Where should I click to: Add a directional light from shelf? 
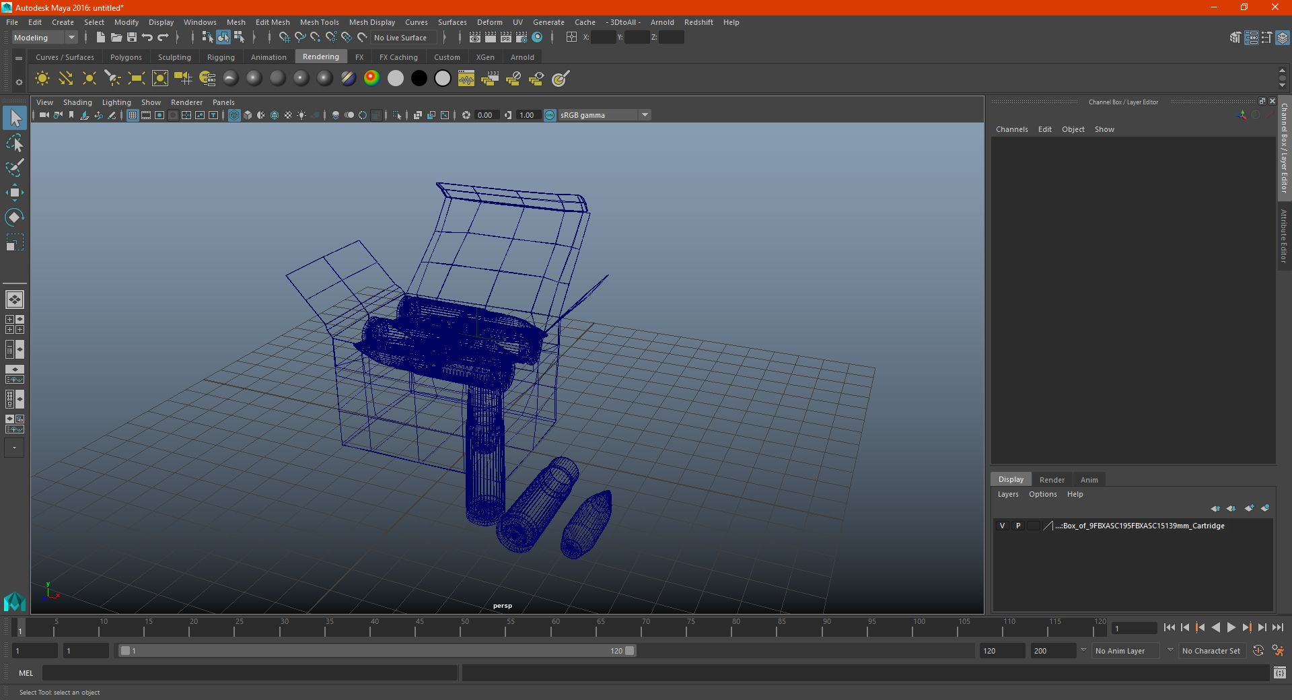click(66, 79)
